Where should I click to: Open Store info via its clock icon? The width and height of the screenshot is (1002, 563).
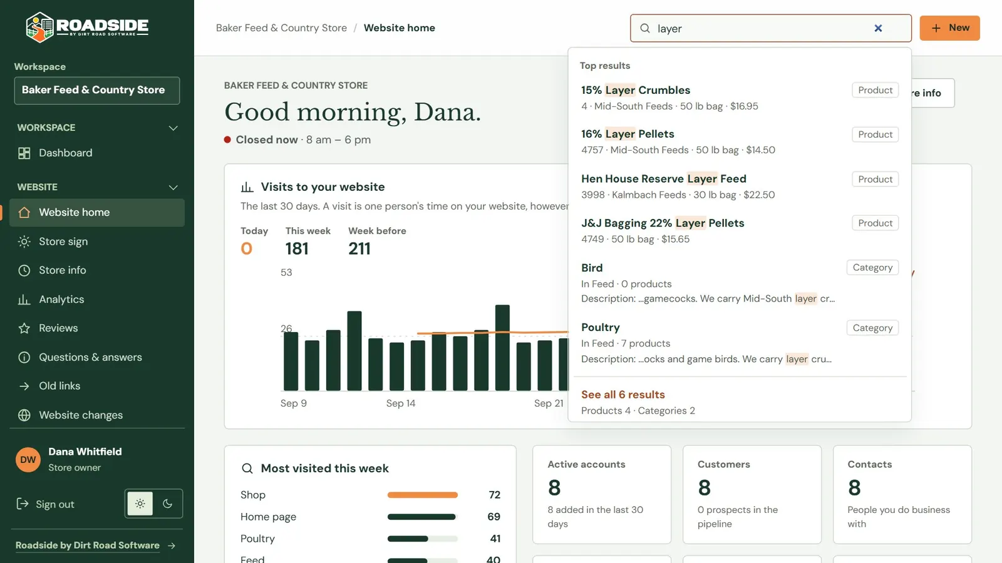click(24, 270)
